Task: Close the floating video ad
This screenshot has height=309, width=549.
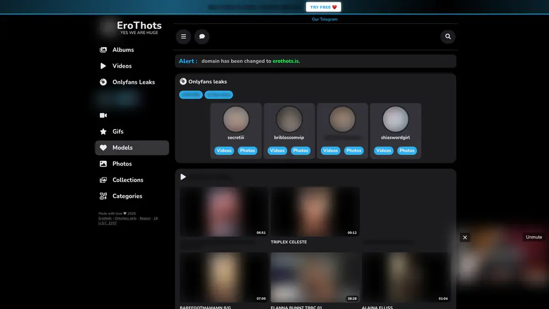Action: point(465,237)
